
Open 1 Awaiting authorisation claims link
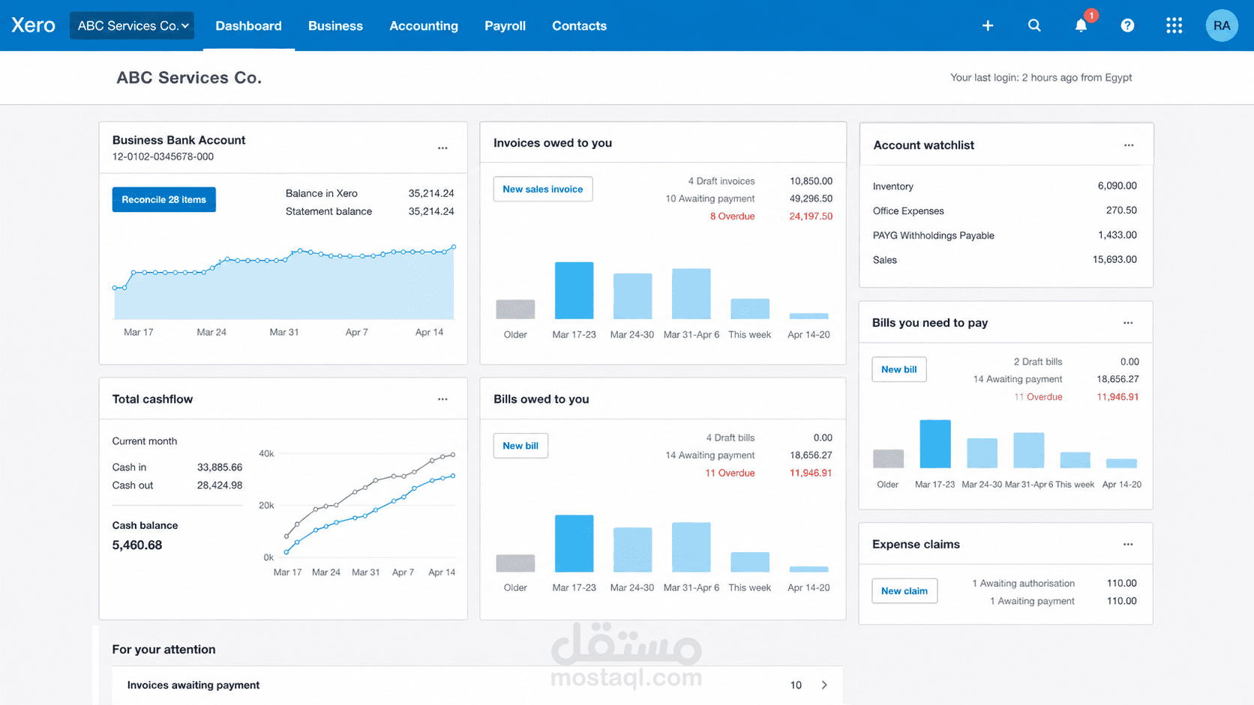pos(1023,584)
